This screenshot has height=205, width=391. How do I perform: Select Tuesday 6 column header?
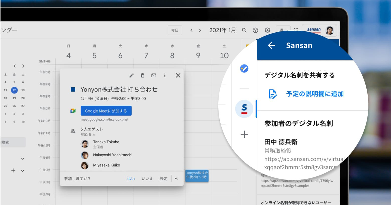click(120, 52)
